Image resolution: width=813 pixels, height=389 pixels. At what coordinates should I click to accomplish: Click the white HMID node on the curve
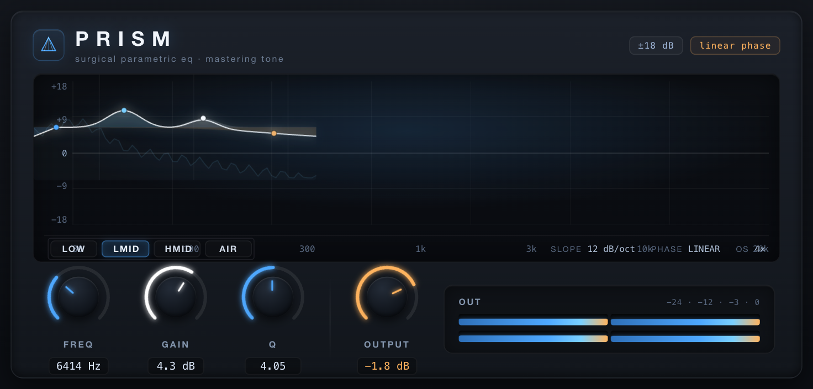tap(203, 118)
